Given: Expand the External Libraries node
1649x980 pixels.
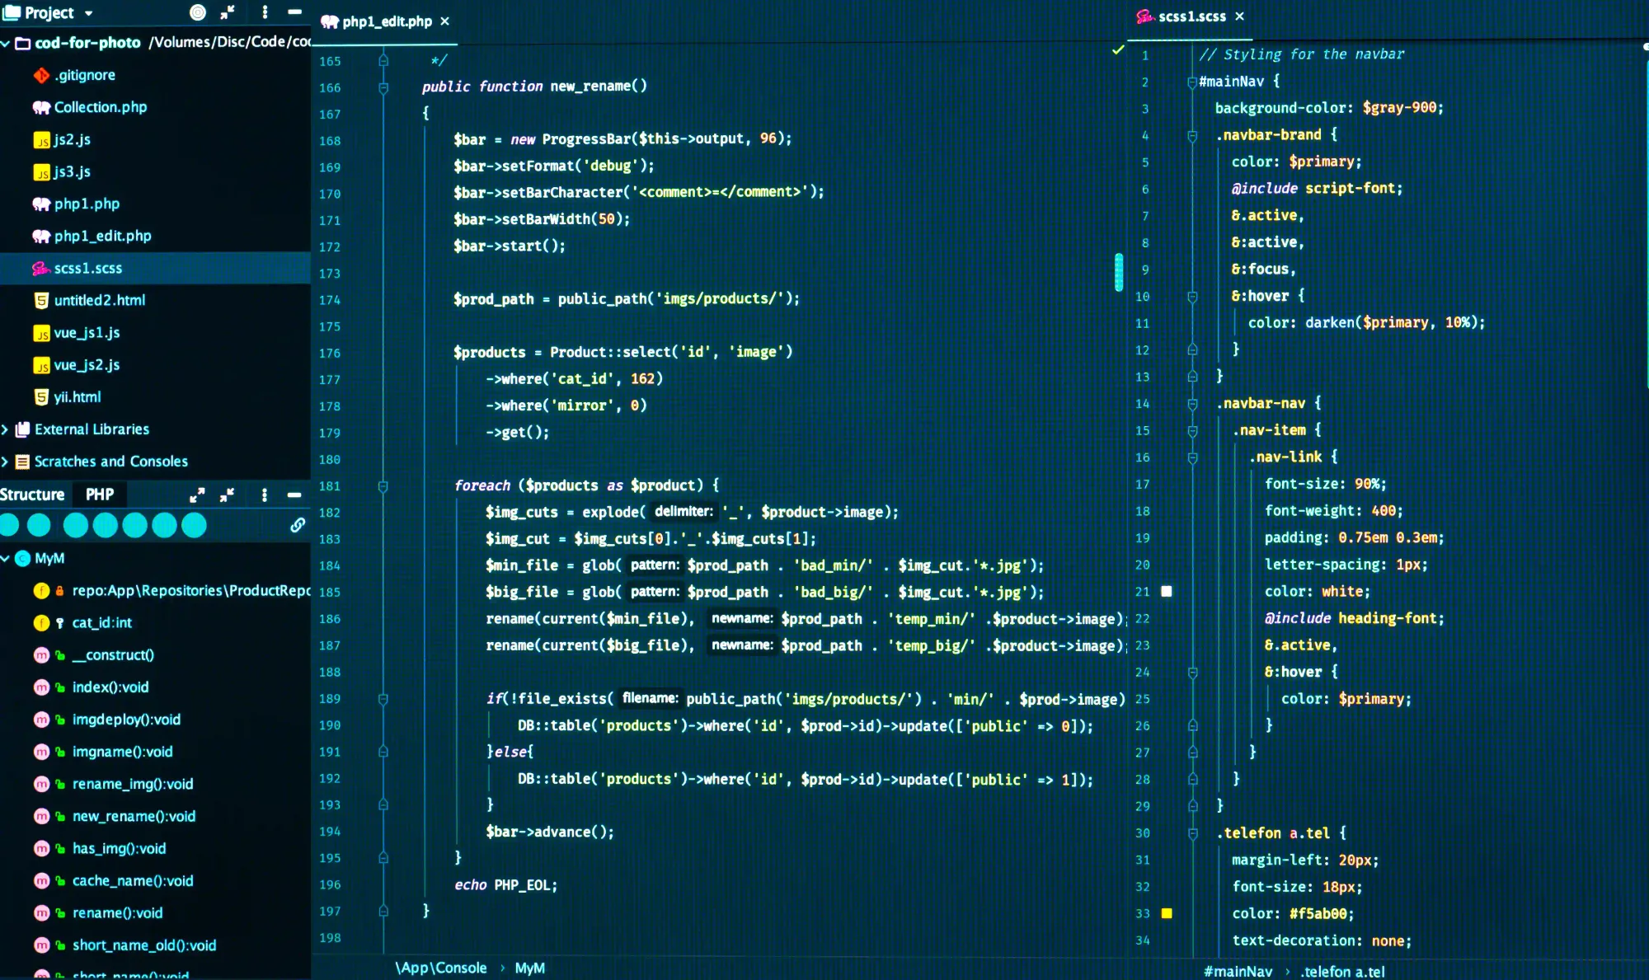Looking at the screenshot, I should (6, 429).
